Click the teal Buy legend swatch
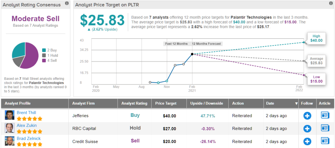Screen dimensions: 335x148 (44, 50)
